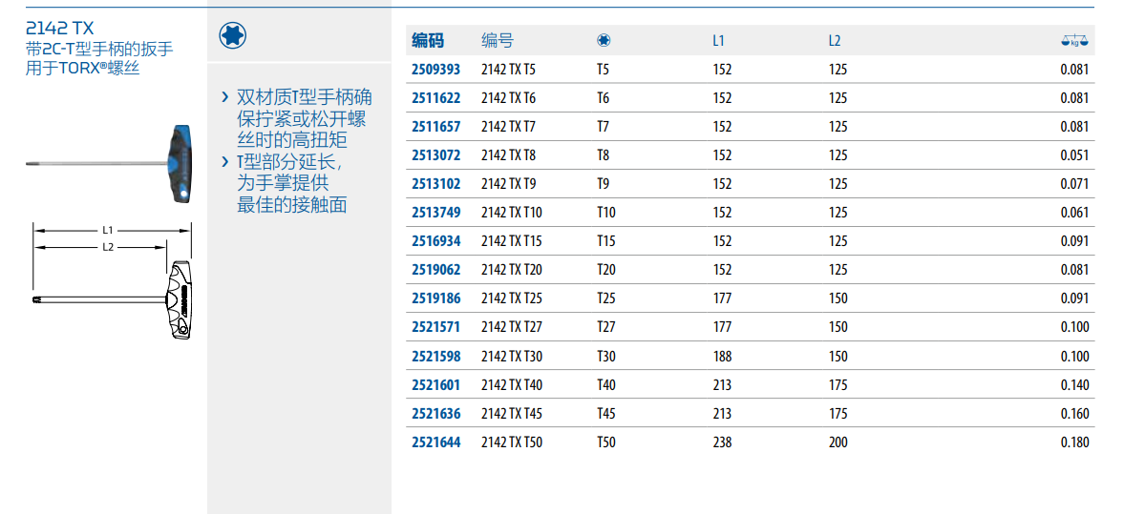Select the 编码 column header
Image resolution: width=1124 pixels, height=514 pixels.
tap(428, 41)
